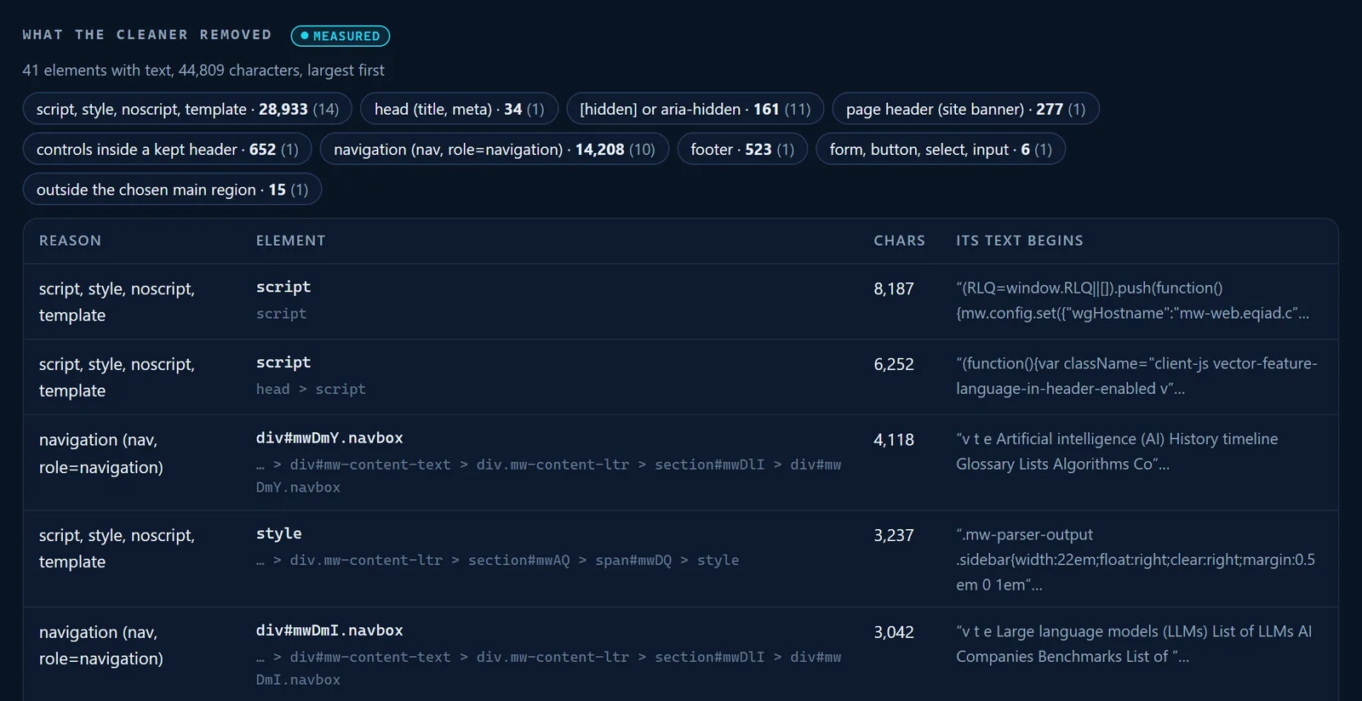Click the preview starting "(function(){var className"
1362x701 pixels.
tap(1136, 376)
